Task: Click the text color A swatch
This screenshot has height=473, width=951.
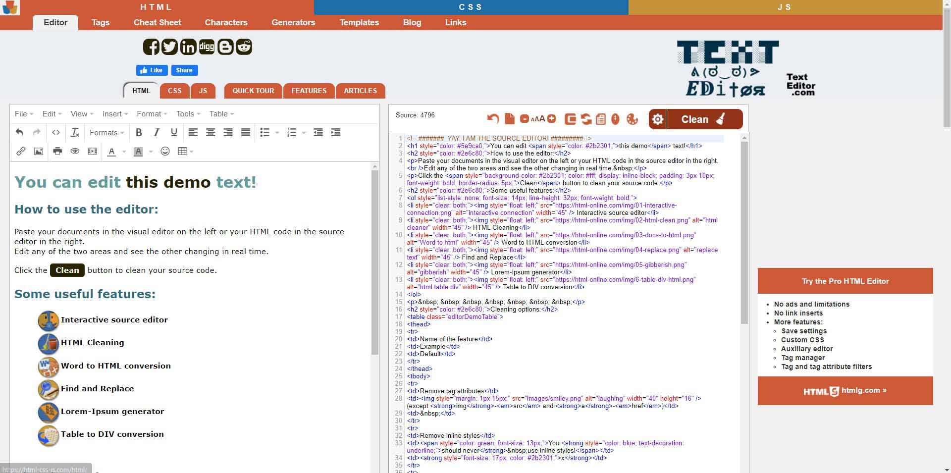Action: (x=112, y=152)
